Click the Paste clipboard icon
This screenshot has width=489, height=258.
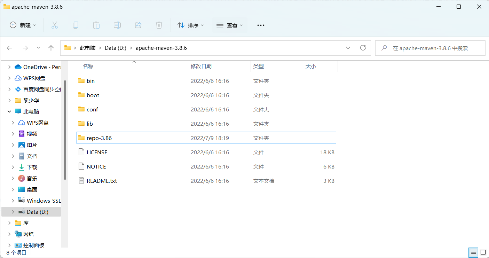pyautogui.click(x=96, y=25)
